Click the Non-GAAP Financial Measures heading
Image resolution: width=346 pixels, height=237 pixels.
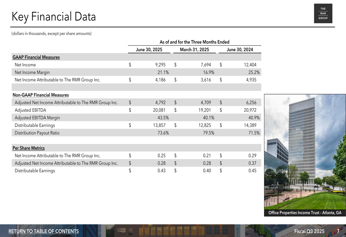pyautogui.click(x=40, y=95)
